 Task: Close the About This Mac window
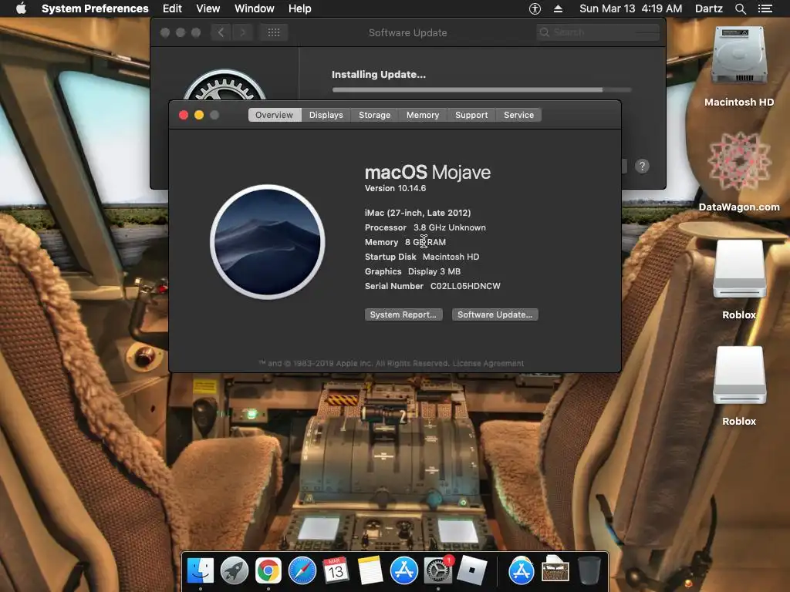pyautogui.click(x=184, y=115)
